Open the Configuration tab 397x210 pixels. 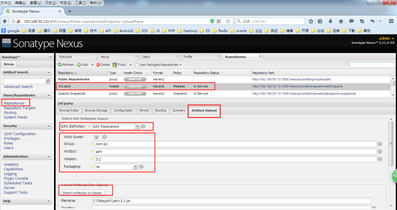click(x=123, y=110)
